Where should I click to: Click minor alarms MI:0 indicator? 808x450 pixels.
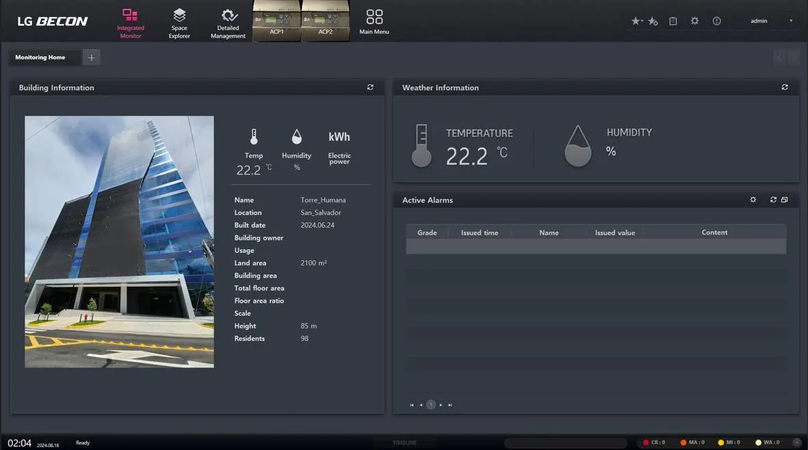pos(729,442)
